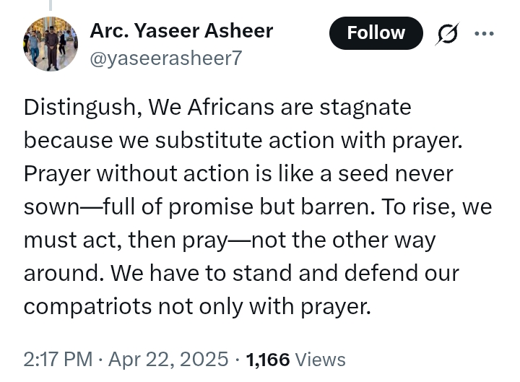Click the line 'because we substitute action'
Viewport: 520px width, 382px height.
243,141
